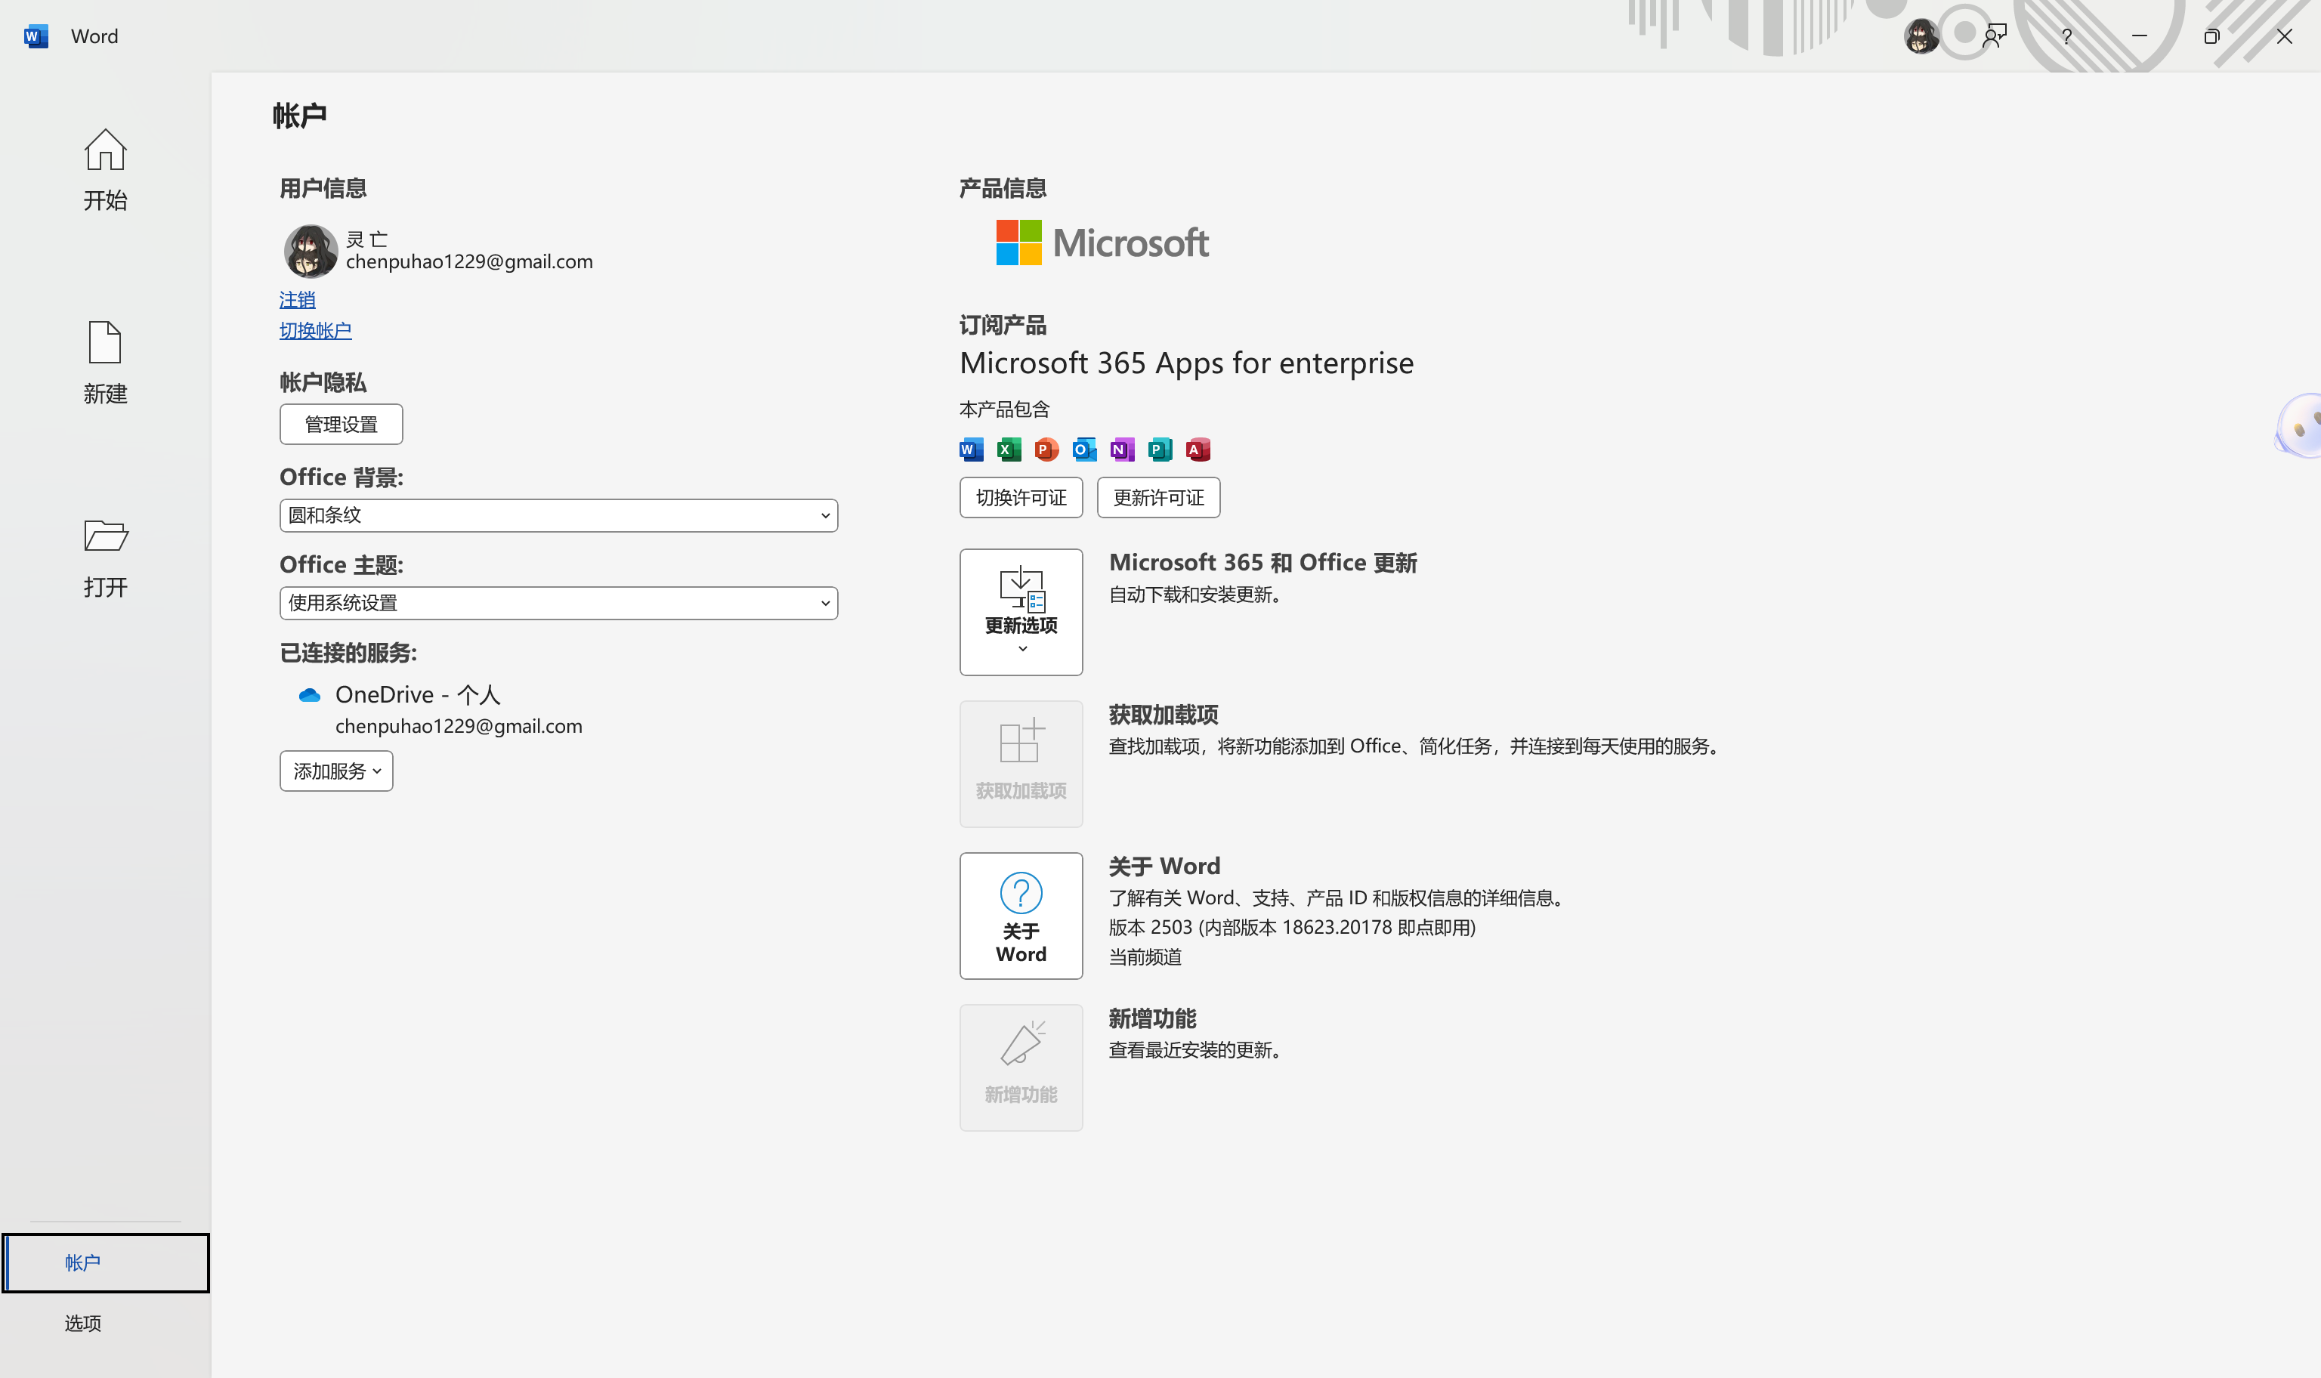Click the OneNote app icon under 本产品包含
This screenshot has width=2321, height=1378.
tap(1123, 450)
